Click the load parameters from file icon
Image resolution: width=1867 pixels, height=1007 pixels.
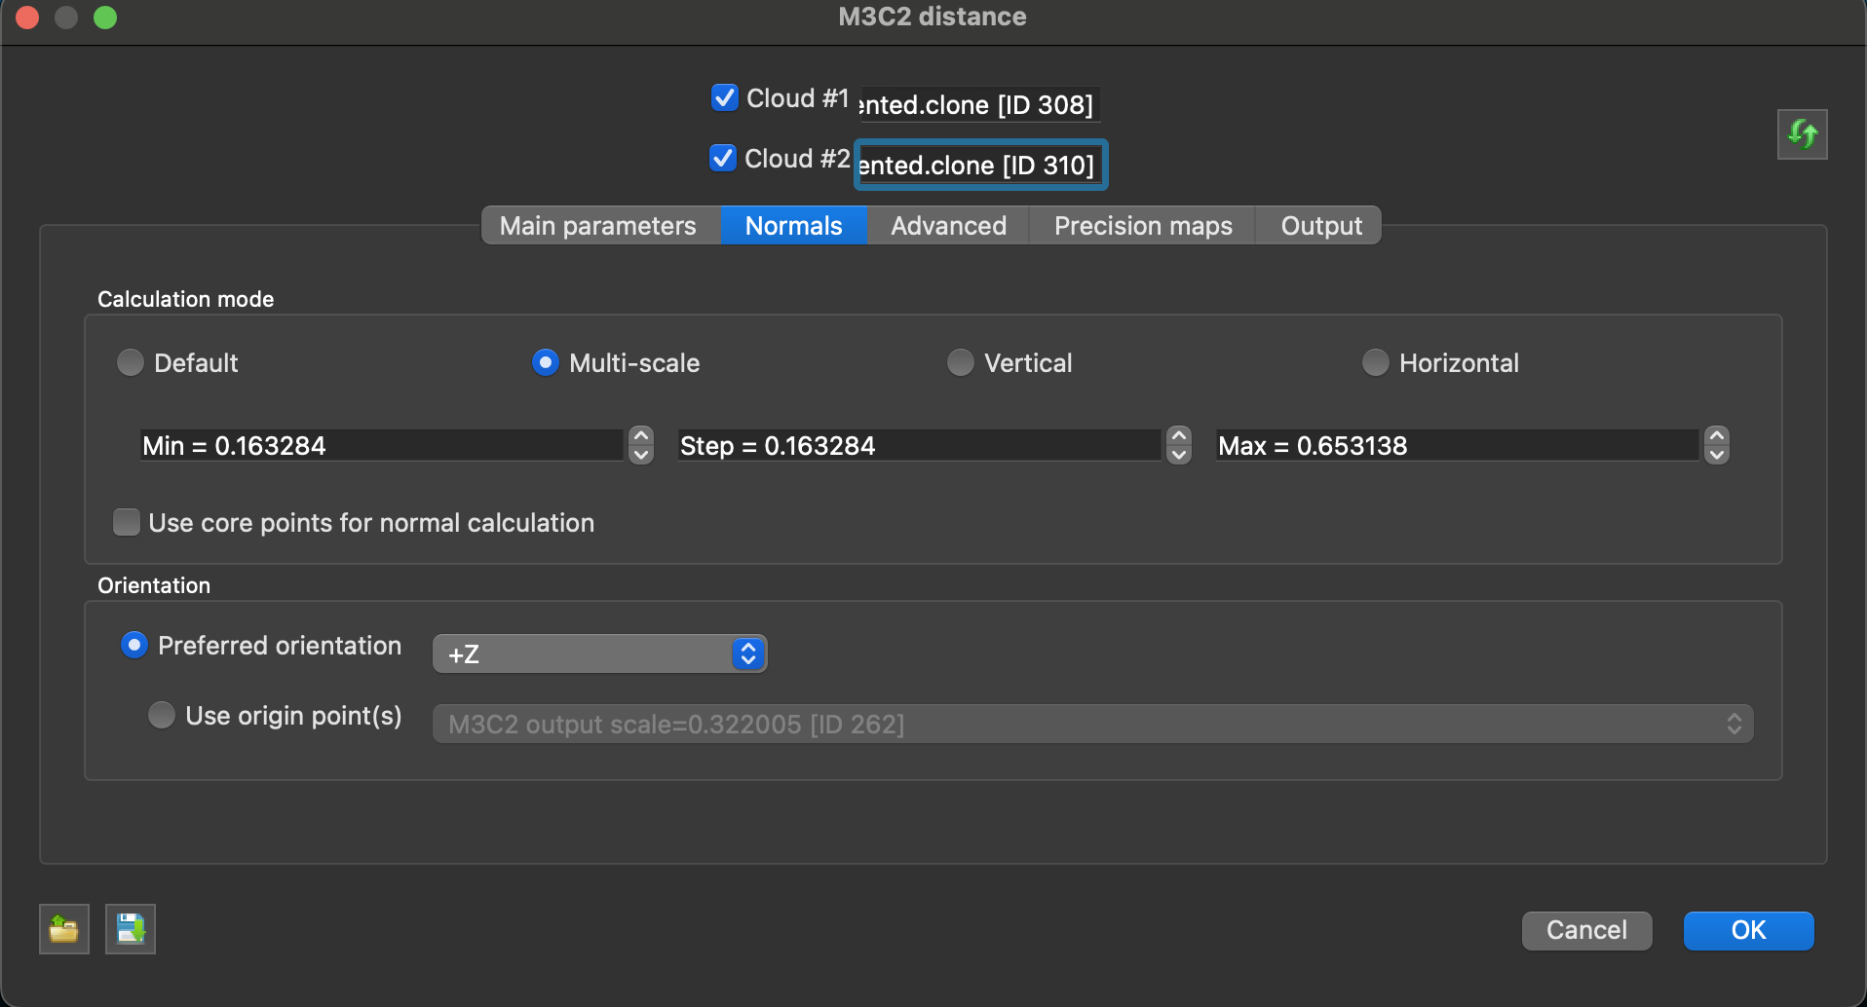coord(64,929)
